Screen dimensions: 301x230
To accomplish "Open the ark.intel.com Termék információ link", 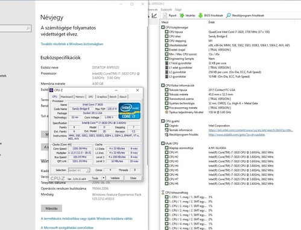I will click(250, 130).
